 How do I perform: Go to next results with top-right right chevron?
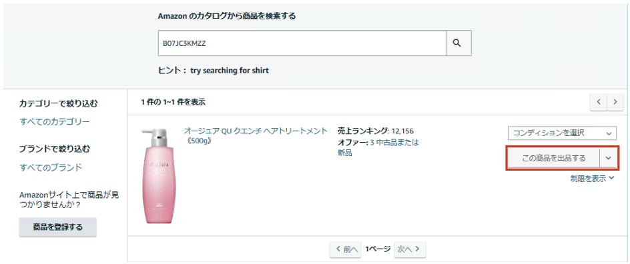tap(615, 102)
